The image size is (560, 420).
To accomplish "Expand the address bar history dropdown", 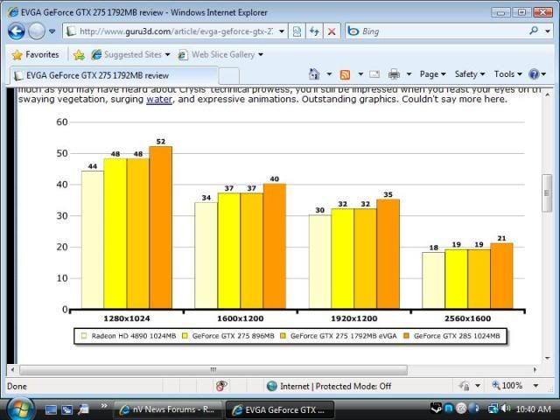I will (x=282, y=31).
